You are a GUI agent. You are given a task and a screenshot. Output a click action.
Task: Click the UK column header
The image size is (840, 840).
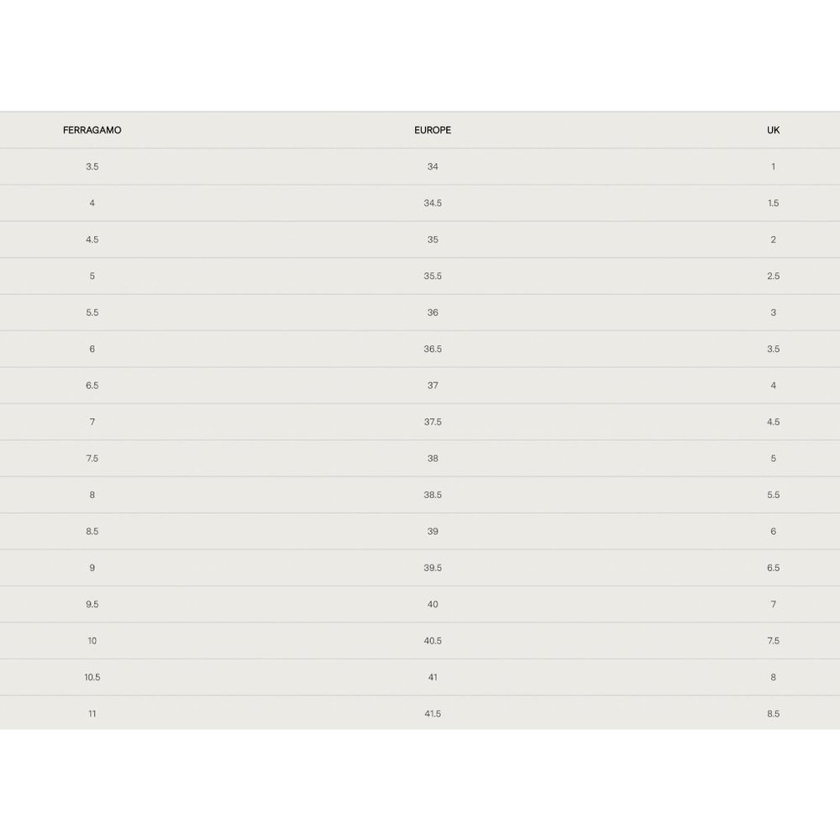773,130
